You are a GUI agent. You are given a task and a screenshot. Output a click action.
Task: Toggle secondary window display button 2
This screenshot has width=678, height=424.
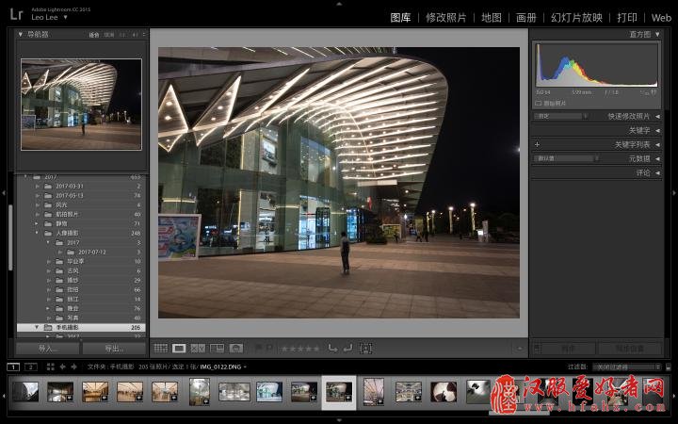tap(30, 367)
